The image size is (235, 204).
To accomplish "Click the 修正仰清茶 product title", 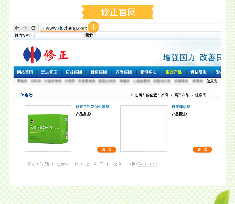I will pos(181,107).
